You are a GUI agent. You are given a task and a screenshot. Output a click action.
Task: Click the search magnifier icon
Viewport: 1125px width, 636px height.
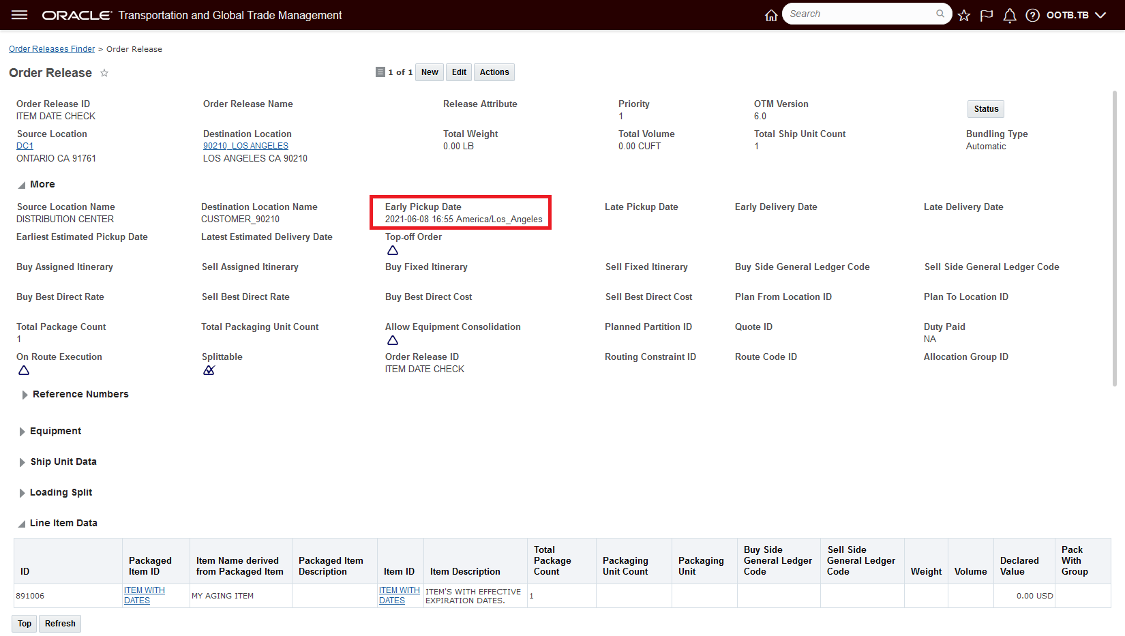(x=940, y=14)
